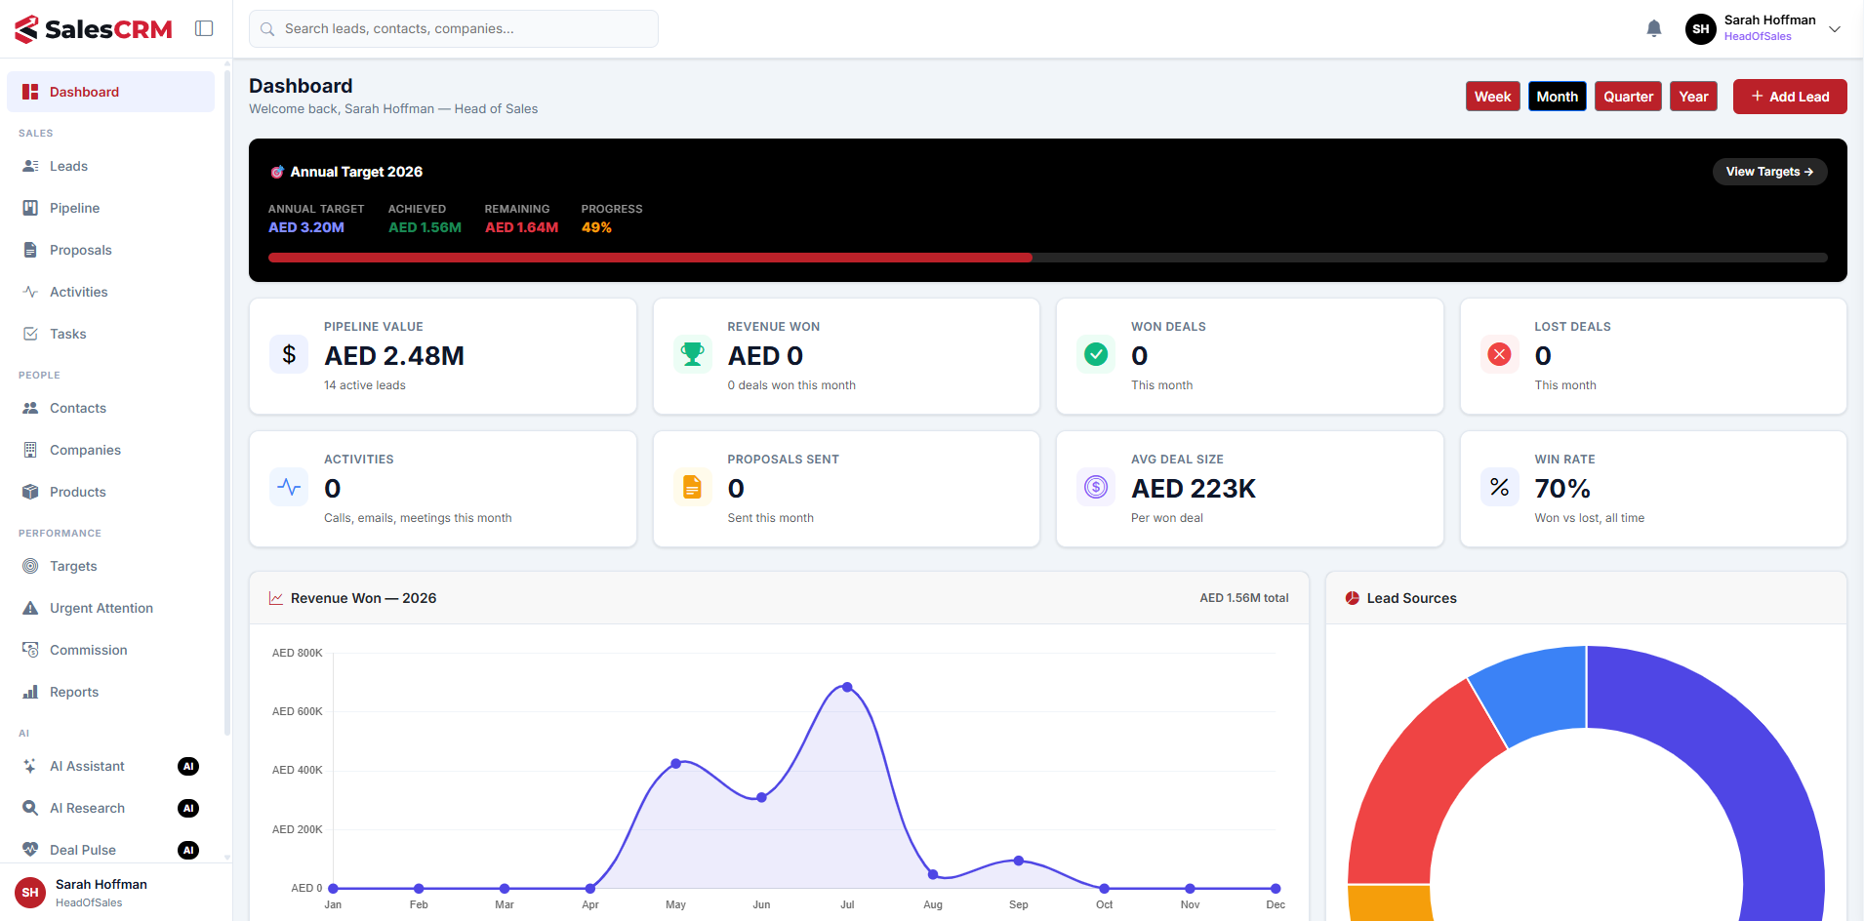1864x921 pixels.
Task: Open the Sarah Hoffman profile in sidebar footer
Action: [116, 892]
